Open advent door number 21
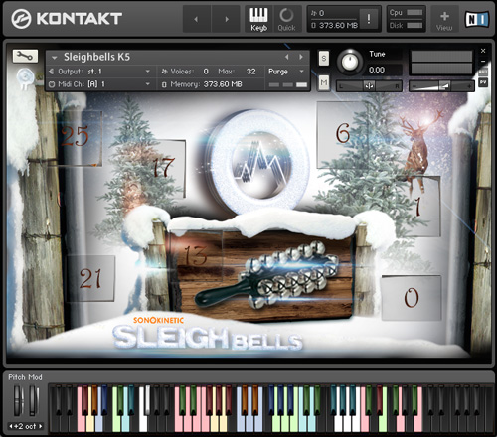Image resolution: width=497 pixels, height=437 pixels. [90, 278]
